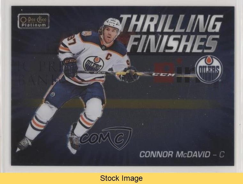Image resolution: width=243 pixels, height=184 pixels.
Task: Click the Connor McDavid – C name text
Action: 182,155
